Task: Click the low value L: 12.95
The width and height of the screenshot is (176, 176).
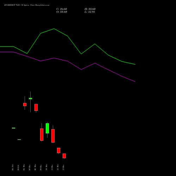Action: point(90,12)
